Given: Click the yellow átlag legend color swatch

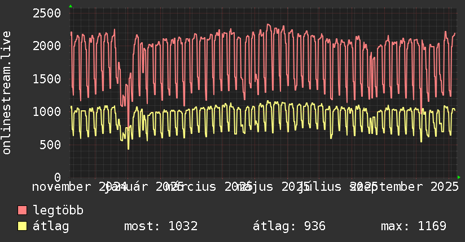Looking at the screenshot, I should (x=22, y=226).
